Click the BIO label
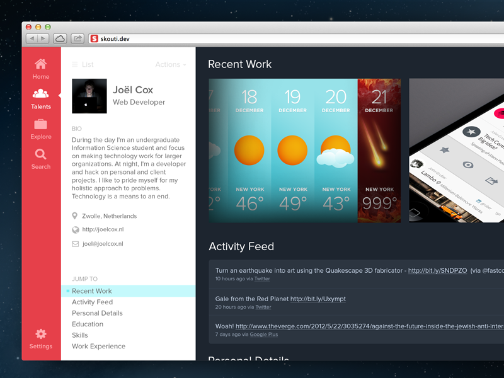 76,129
